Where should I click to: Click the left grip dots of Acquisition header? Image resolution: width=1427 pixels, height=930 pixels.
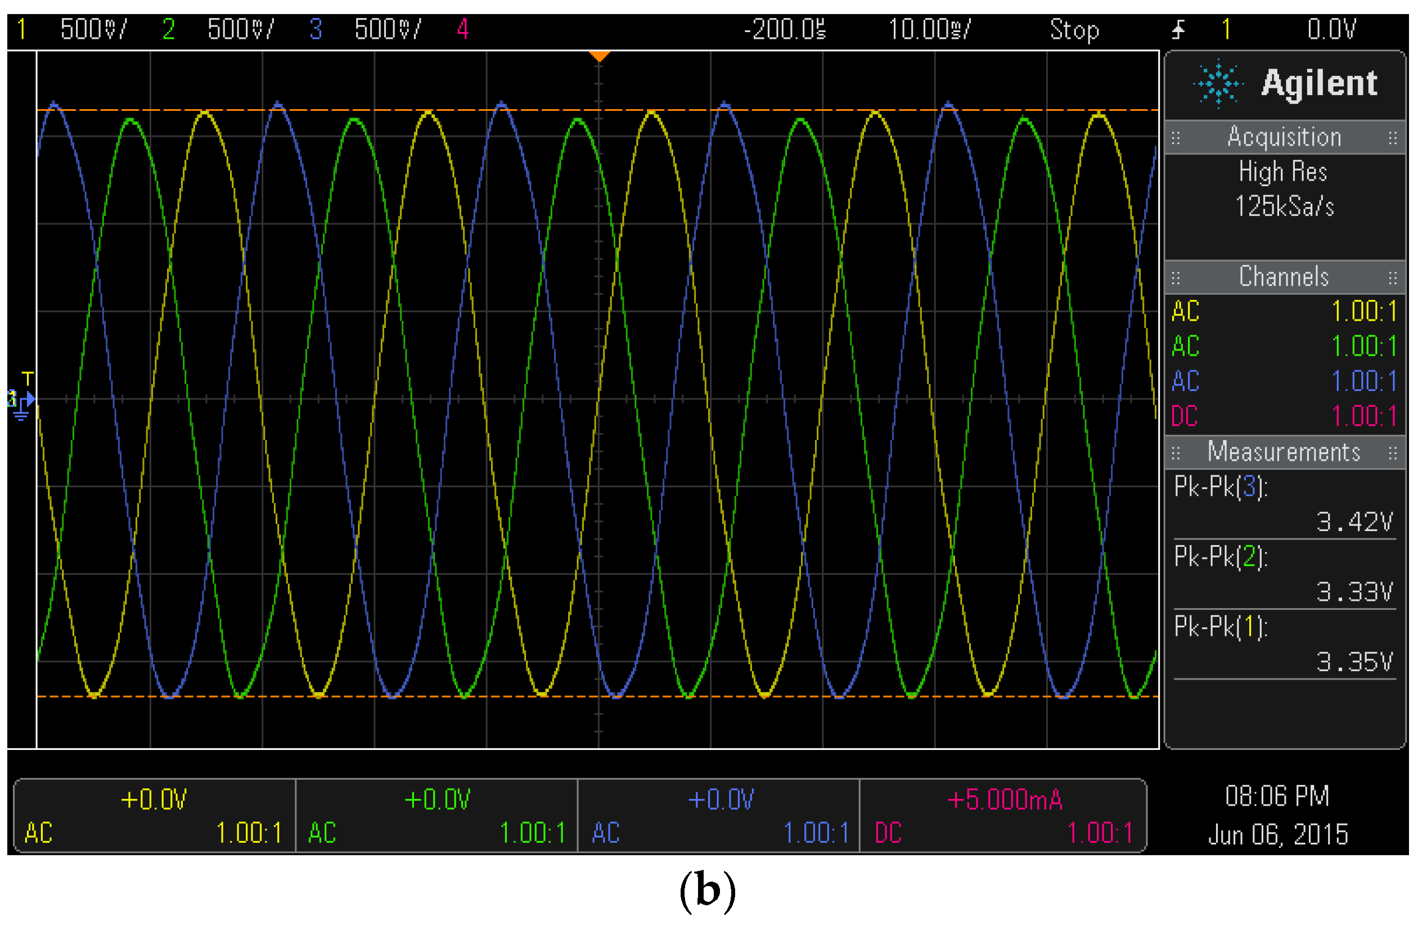1176,138
